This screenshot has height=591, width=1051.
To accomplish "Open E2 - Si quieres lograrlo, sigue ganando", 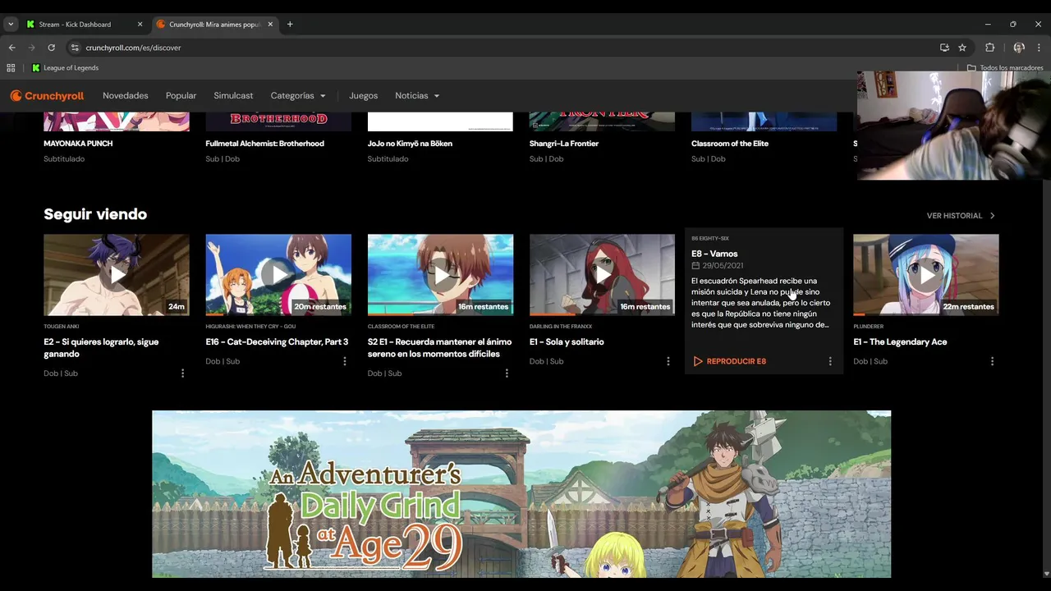I will [101, 348].
